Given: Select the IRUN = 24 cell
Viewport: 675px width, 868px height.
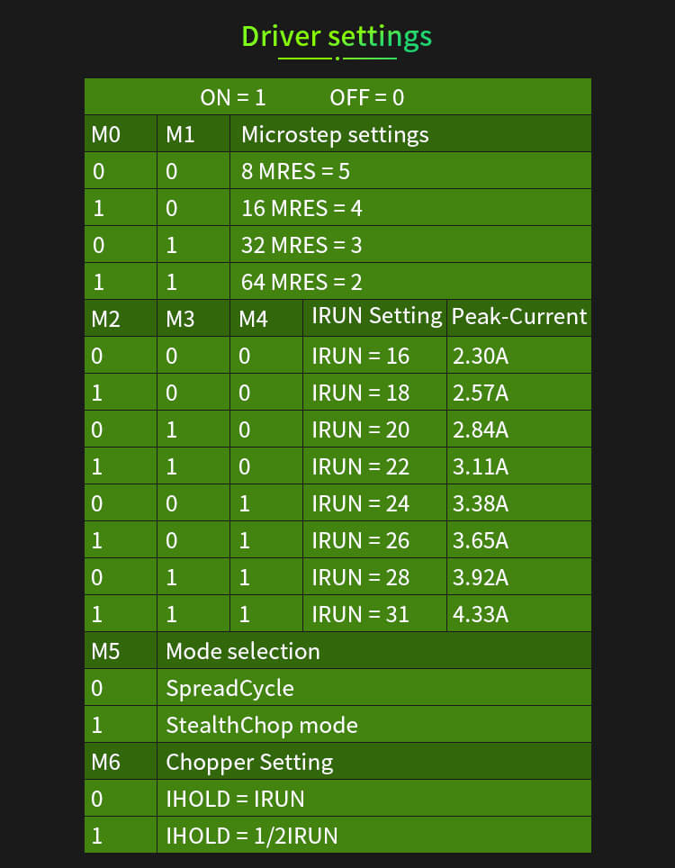Looking at the screenshot, I should [x=360, y=503].
